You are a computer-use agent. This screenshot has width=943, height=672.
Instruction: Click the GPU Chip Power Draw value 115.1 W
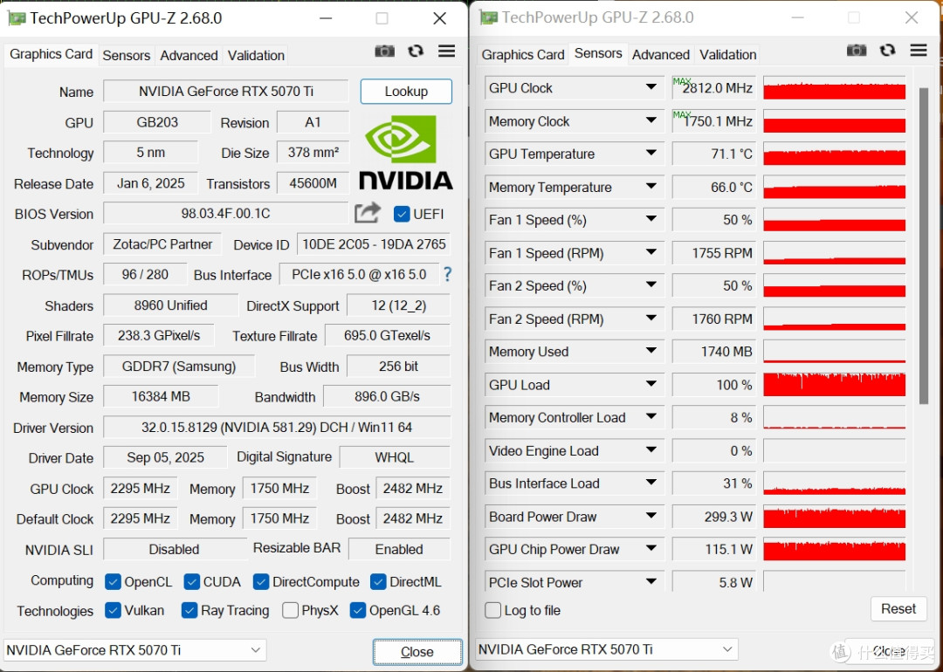pos(716,549)
